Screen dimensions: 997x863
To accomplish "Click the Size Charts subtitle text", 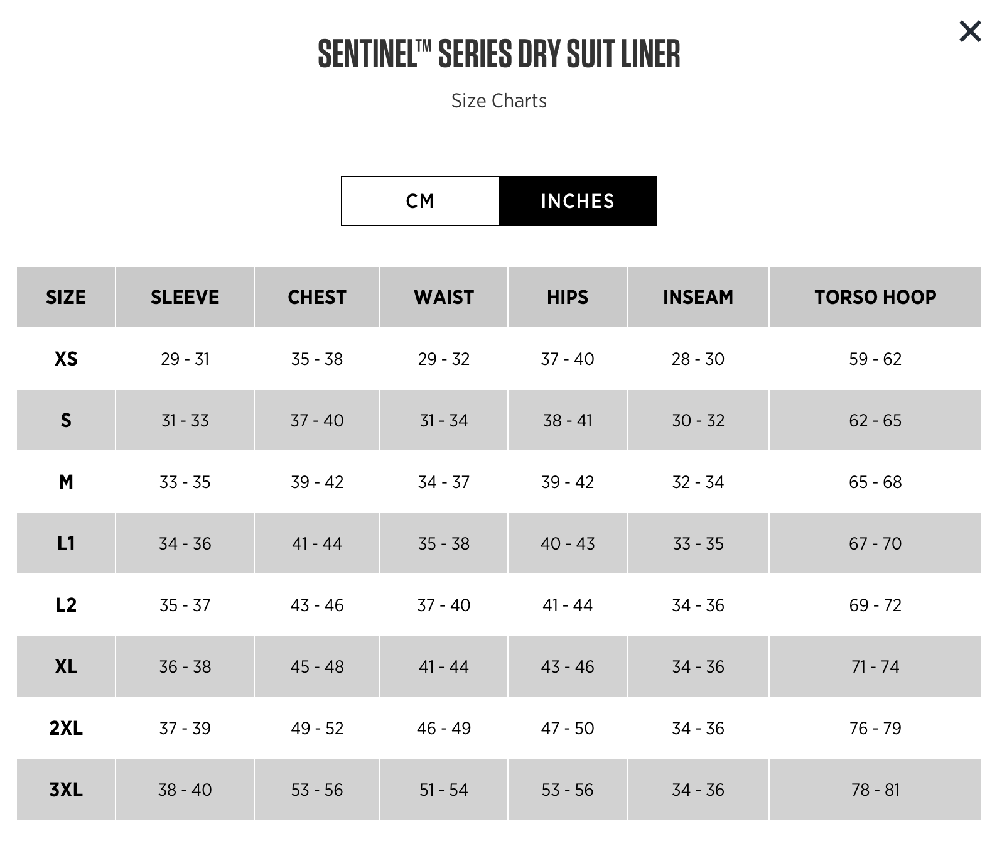I will point(498,101).
